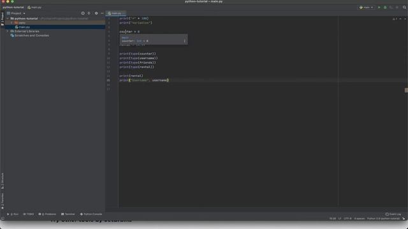
Task: Click the locate/select opened file target icon
Action: pos(83,13)
